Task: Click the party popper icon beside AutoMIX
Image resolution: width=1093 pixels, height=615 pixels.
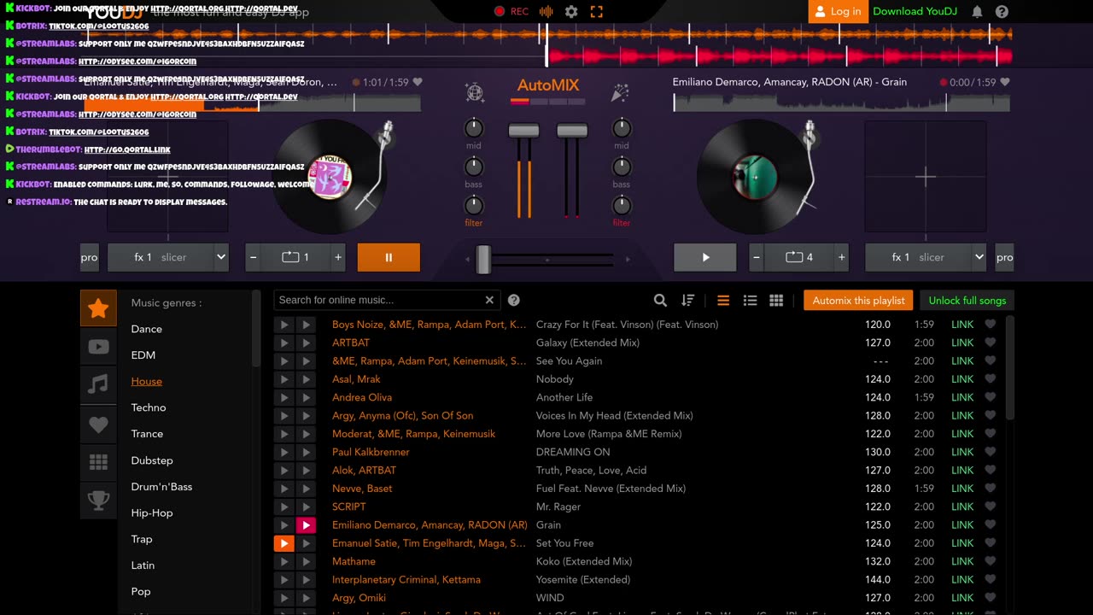Action: (620, 93)
